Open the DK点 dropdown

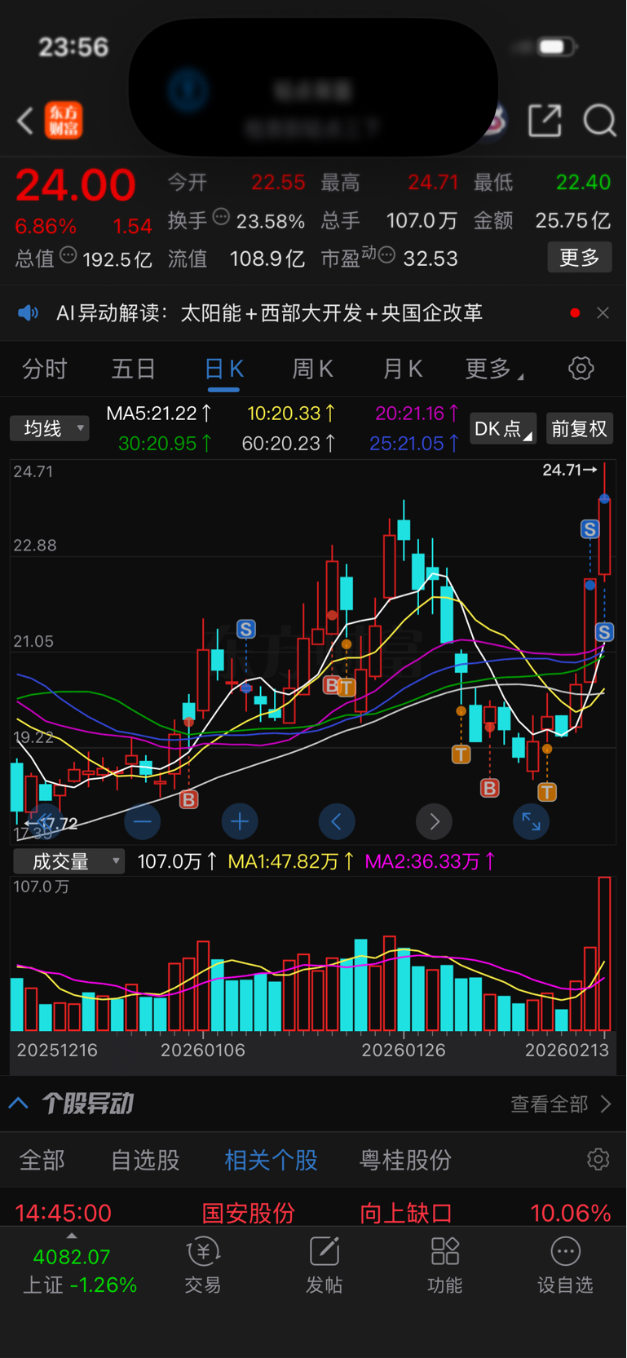point(503,429)
